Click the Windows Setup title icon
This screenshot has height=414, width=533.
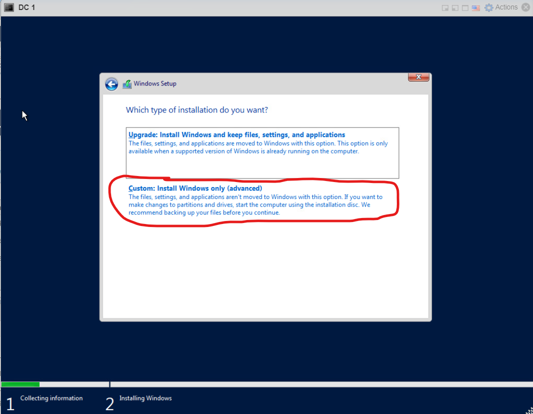tap(127, 84)
